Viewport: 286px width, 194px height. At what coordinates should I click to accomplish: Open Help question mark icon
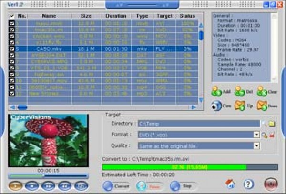(x=248, y=184)
